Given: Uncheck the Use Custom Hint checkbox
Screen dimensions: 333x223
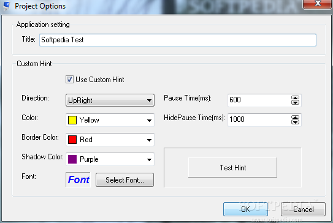Looking at the screenshot, I should click(69, 80).
